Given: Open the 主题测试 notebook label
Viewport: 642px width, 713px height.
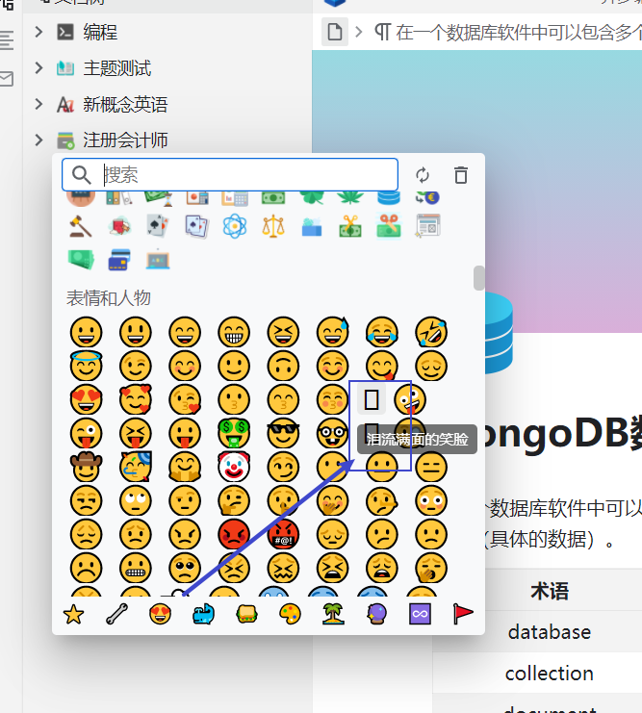Looking at the screenshot, I should pyautogui.click(x=116, y=68).
